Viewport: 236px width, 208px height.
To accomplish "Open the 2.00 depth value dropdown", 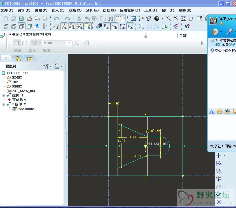I will pos(69,43).
